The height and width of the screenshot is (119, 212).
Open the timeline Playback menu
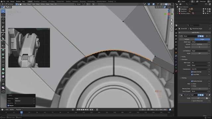(x=19, y=110)
